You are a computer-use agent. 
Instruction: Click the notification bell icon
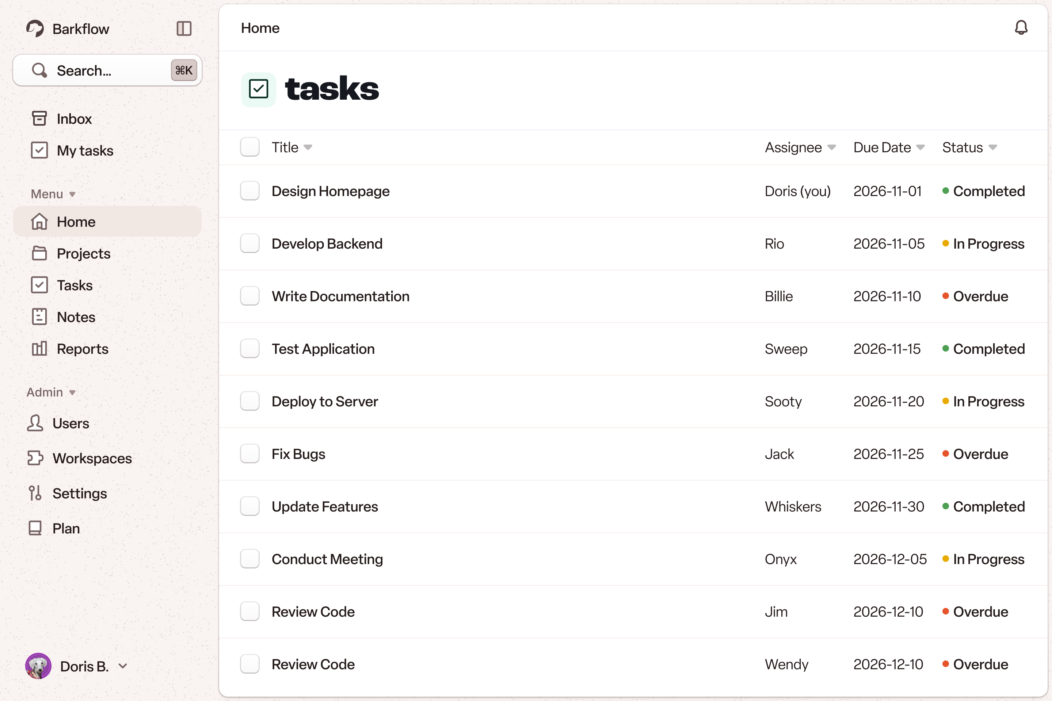(1021, 28)
